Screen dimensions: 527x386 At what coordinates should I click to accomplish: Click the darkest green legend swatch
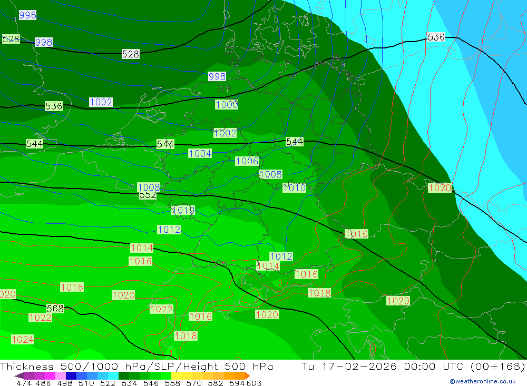tap(124, 375)
